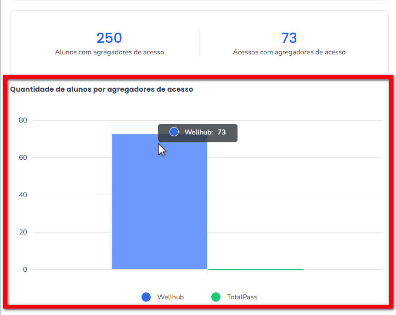This screenshot has height=315, width=396.
Task: Select the tall blue Wellhub bar
Action: (159, 207)
